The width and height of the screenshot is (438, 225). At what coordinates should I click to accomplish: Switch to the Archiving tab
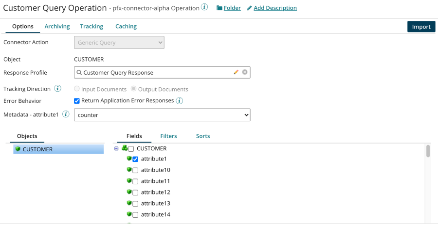[x=57, y=26]
